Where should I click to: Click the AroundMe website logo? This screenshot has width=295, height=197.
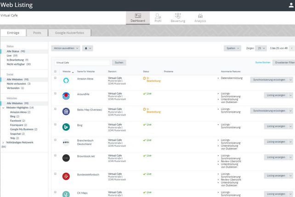[66, 96]
